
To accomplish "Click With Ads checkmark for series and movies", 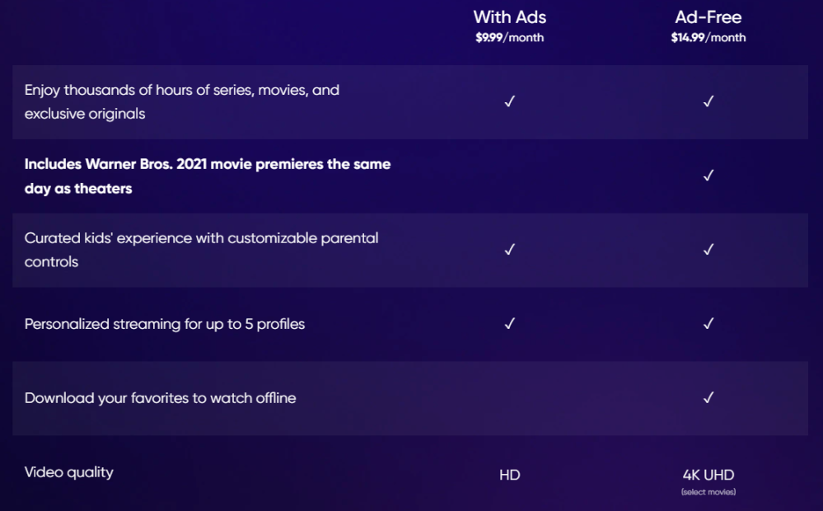I will (x=510, y=101).
